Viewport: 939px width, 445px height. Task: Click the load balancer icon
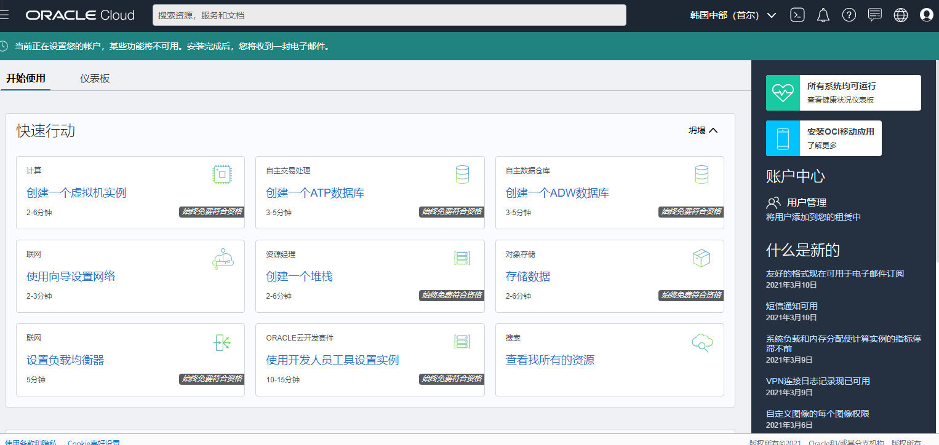pos(222,342)
